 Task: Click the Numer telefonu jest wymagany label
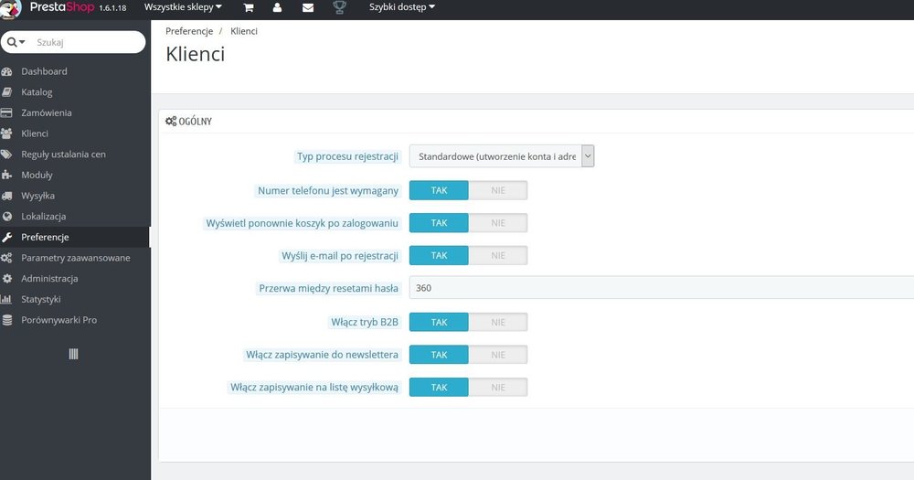(x=328, y=191)
